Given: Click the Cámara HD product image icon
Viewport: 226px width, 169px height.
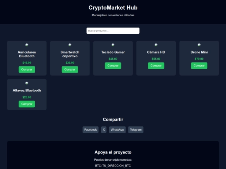Looking at the screenshot, I should [x=156, y=45].
